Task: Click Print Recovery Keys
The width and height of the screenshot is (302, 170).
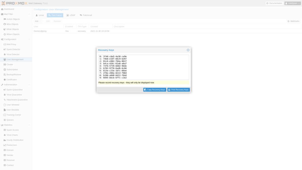Action: click(x=178, y=89)
